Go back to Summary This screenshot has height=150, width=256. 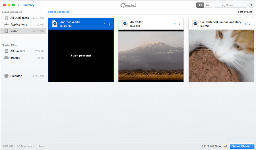coord(26,5)
